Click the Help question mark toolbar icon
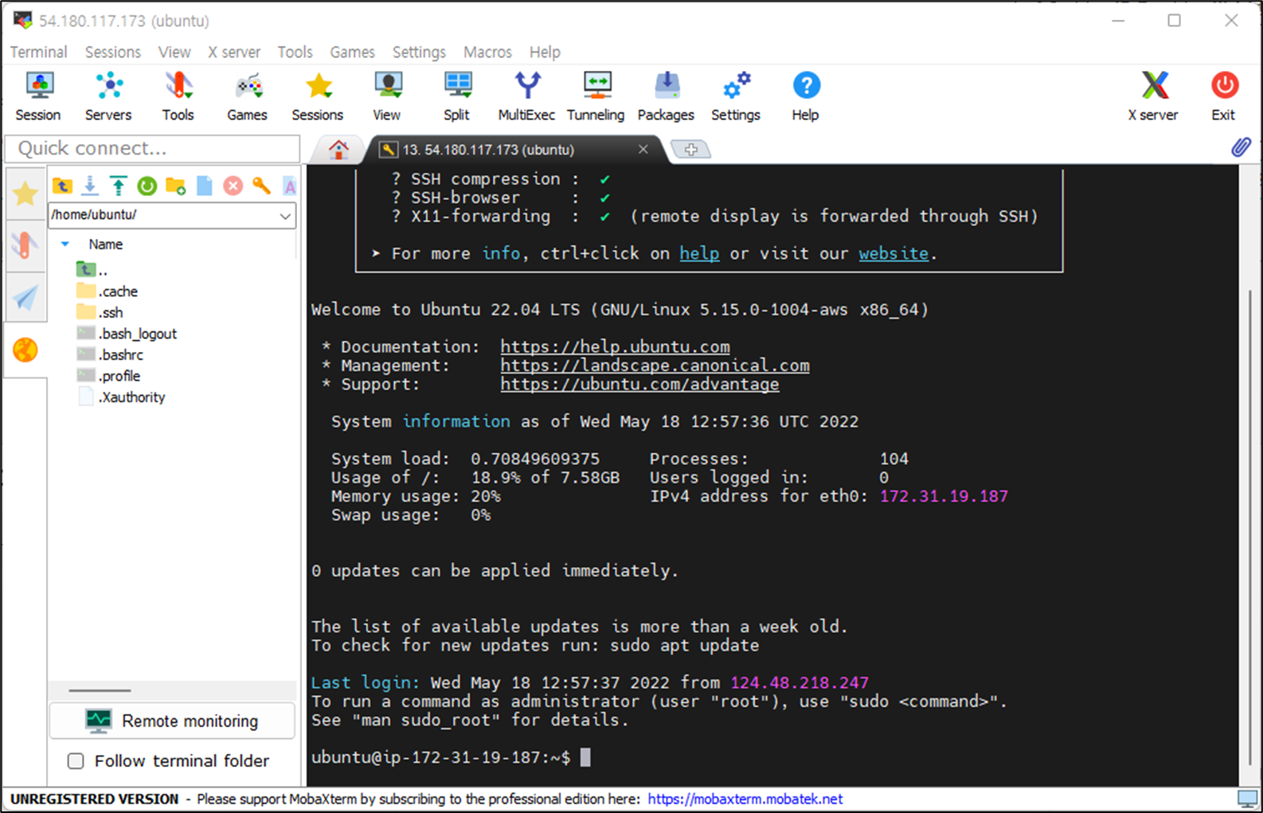The width and height of the screenshot is (1263, 813). click(806, 96)
